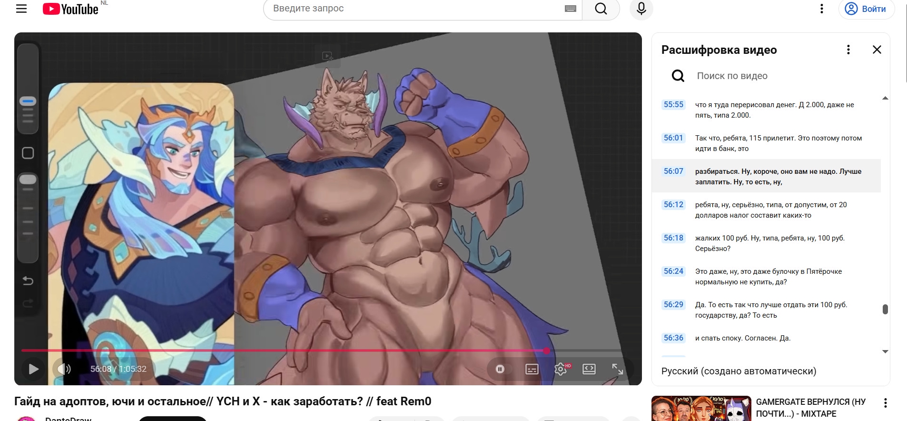
Task: Jump to transcript timestamp 55:55
Action: [x=673, y=105]
